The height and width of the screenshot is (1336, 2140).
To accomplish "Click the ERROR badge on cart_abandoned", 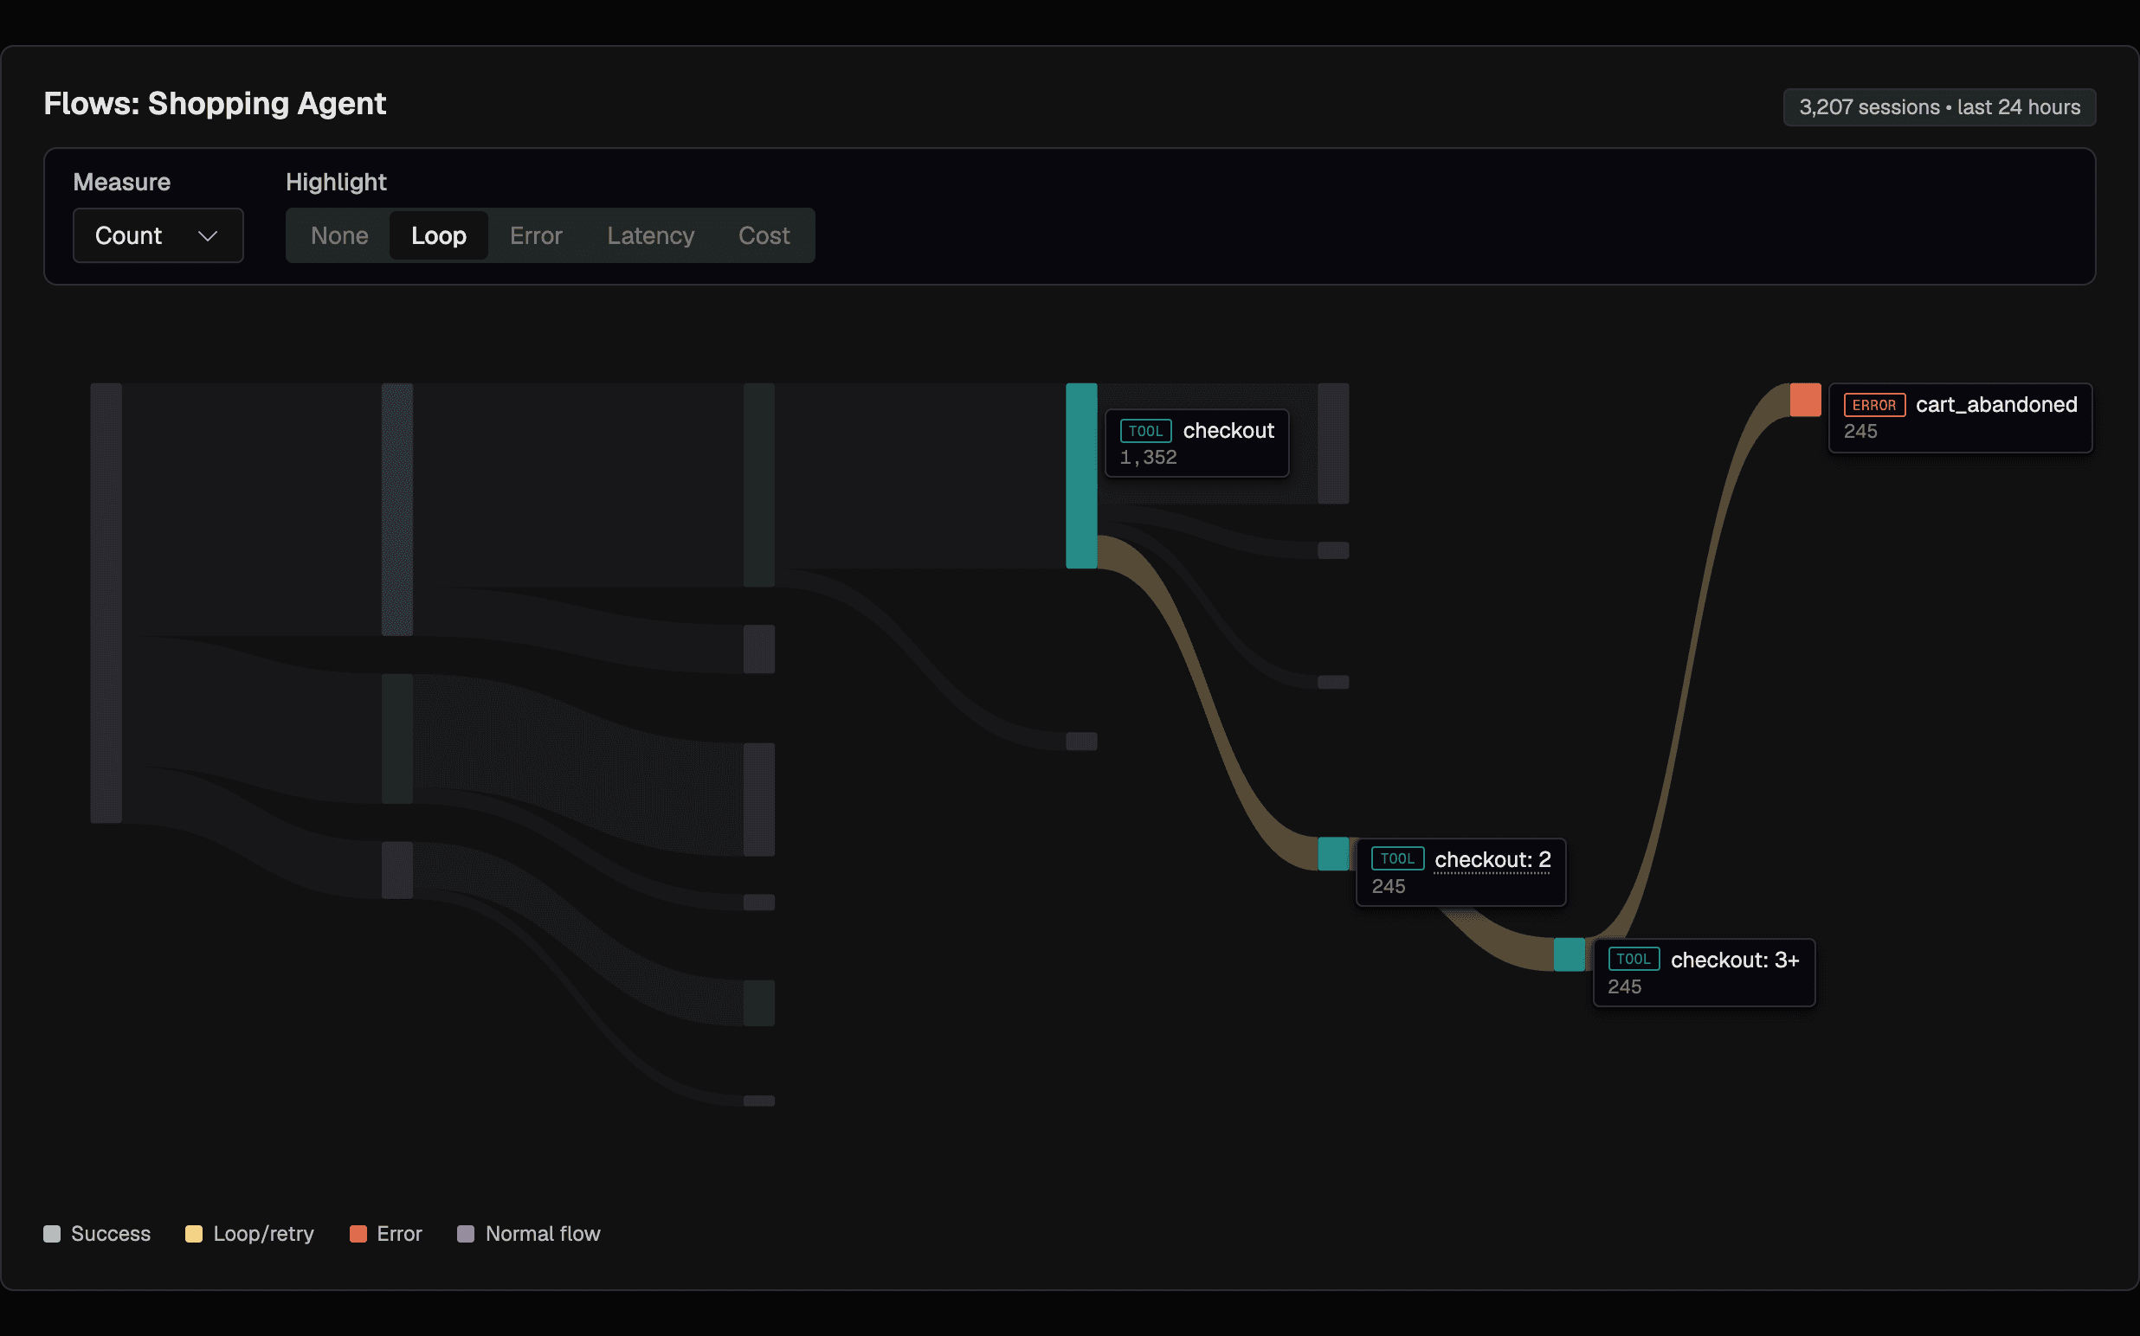I will pos(1874,405).
